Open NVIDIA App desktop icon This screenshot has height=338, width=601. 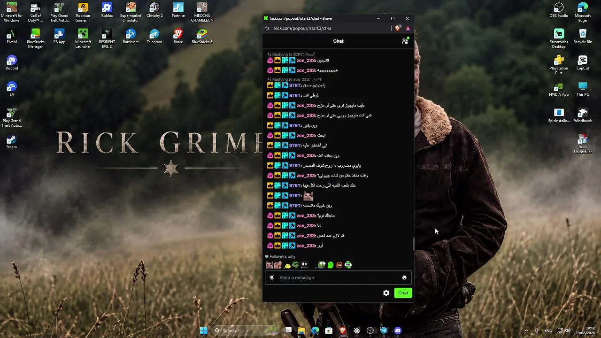click(x=559, y=89)
